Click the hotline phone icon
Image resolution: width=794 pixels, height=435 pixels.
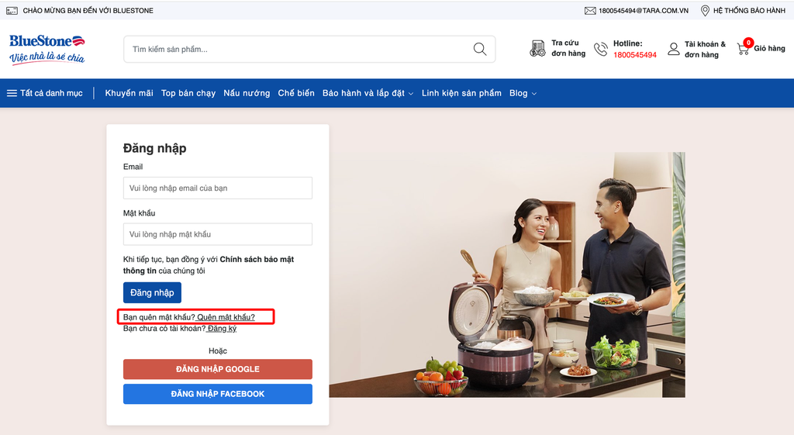pos(601,49)
